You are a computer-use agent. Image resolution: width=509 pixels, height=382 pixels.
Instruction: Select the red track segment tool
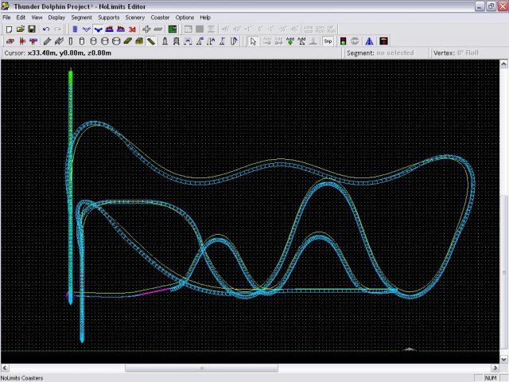coord(10,41)
